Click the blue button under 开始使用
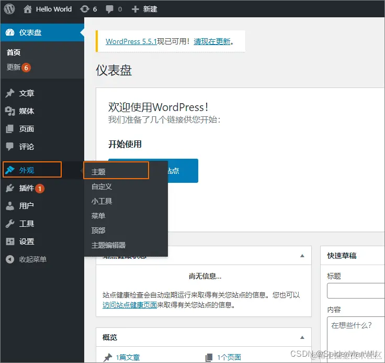385x363 pixels. (x=183, y=171)
